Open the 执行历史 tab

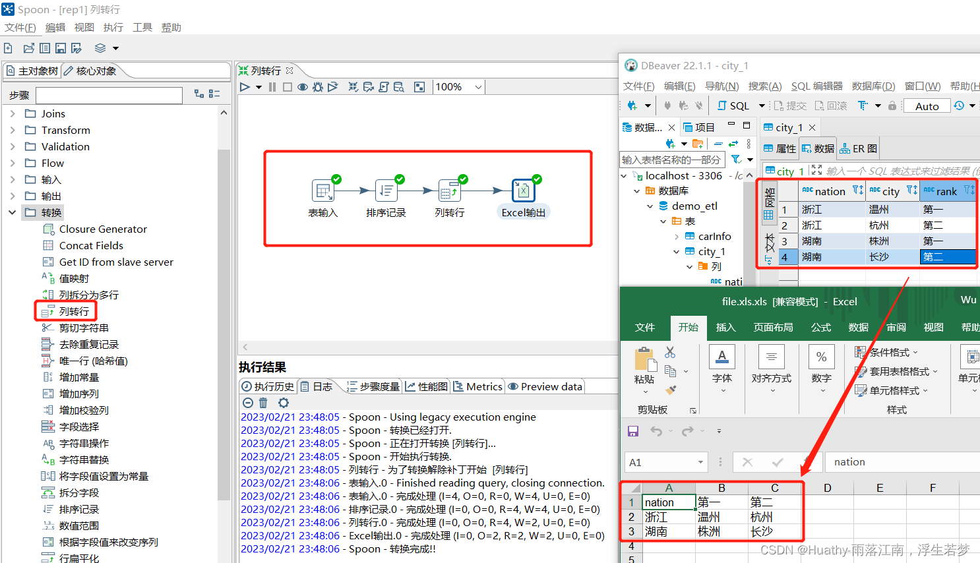tap(268, 387)
